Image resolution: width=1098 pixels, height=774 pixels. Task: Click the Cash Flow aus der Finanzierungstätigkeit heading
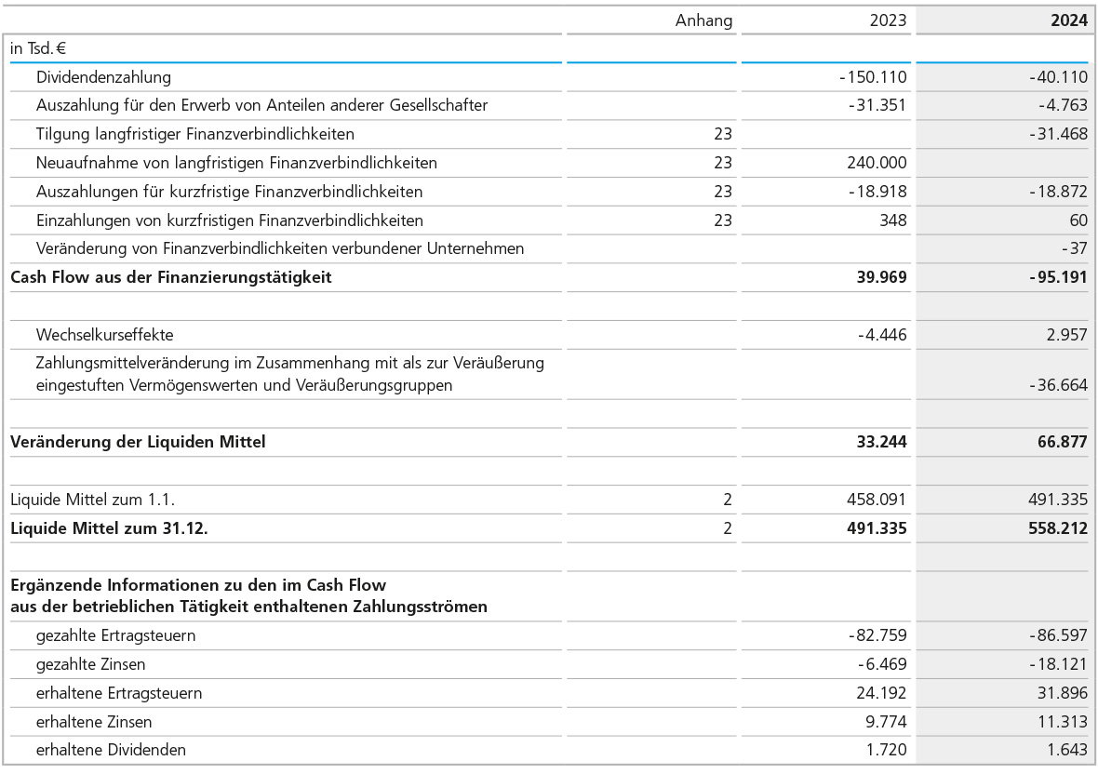click(170, 277)
